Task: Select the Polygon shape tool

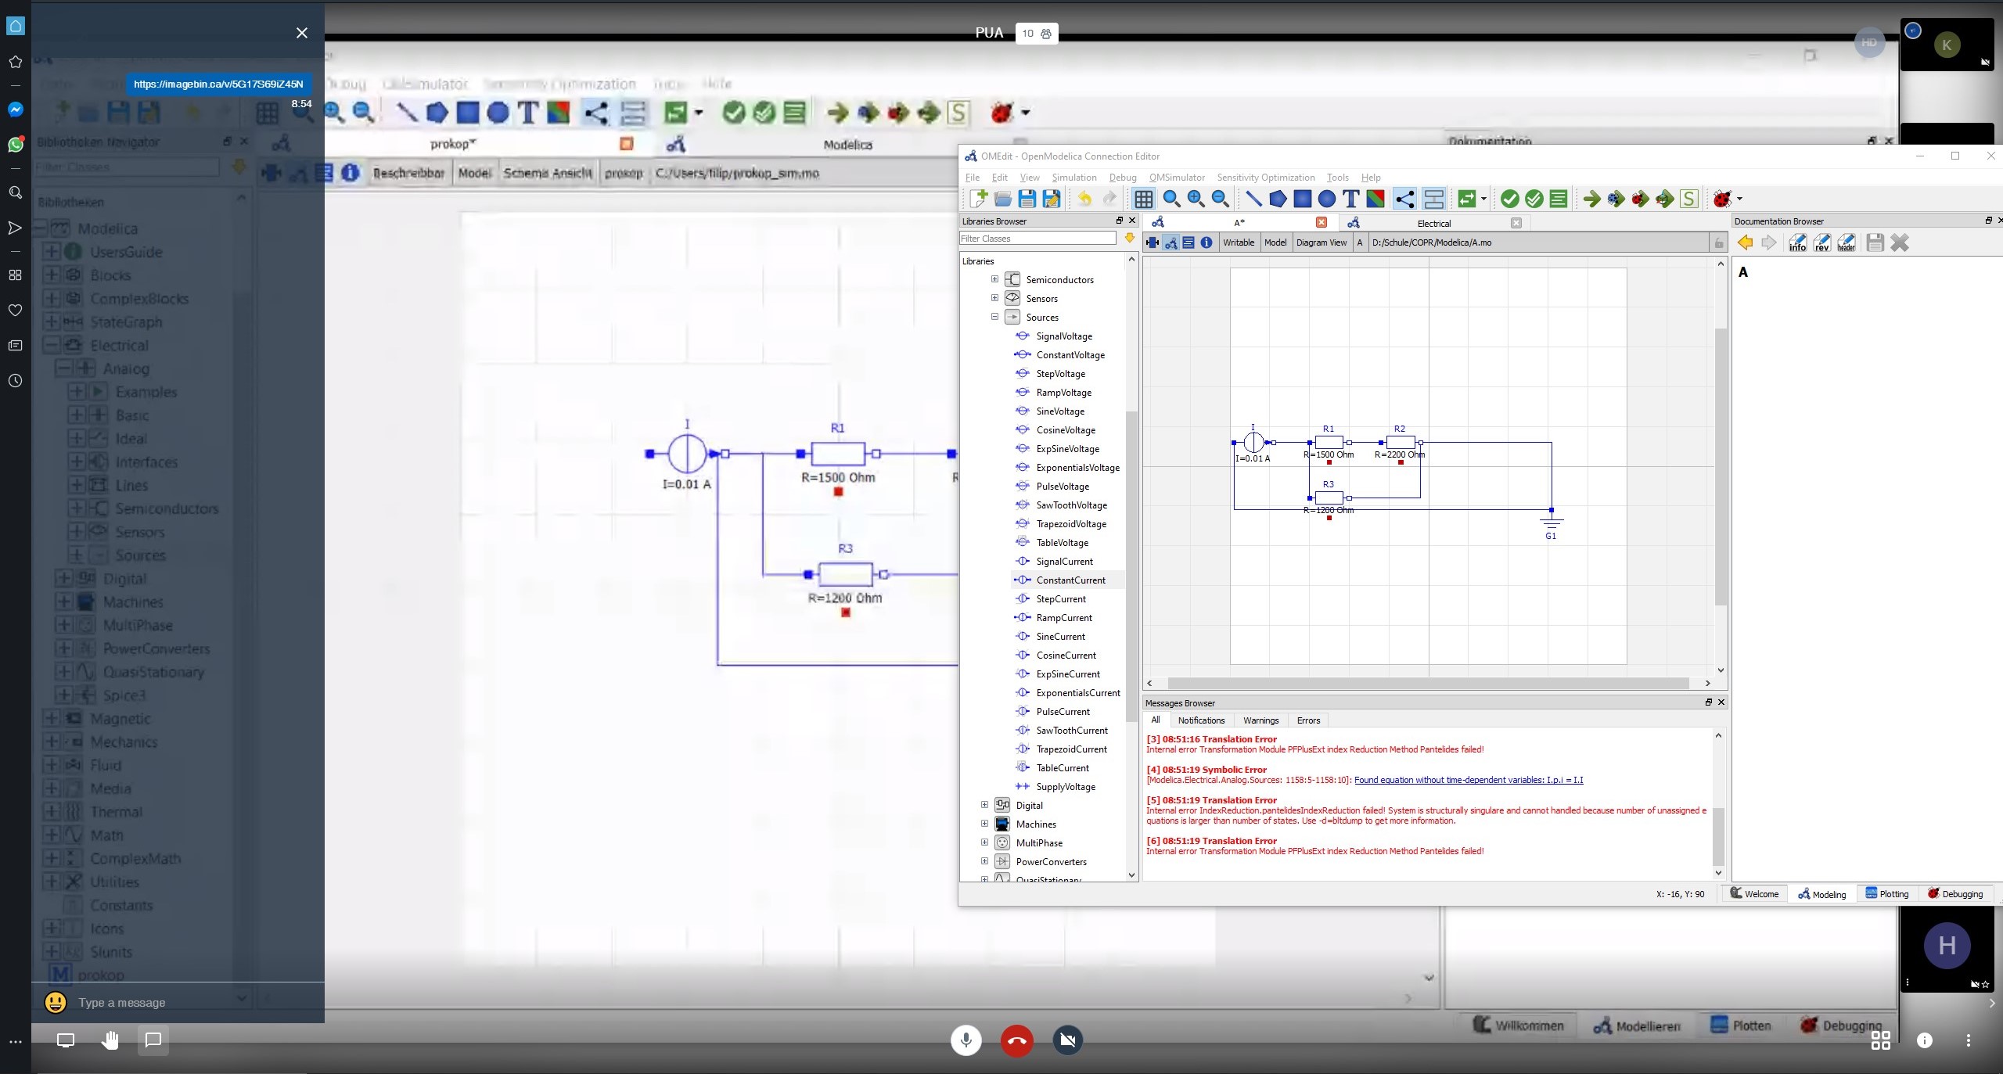Action: [1278, 199]
